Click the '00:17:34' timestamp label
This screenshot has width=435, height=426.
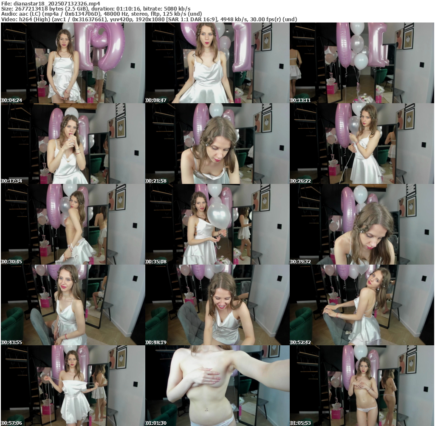point(11,181)
